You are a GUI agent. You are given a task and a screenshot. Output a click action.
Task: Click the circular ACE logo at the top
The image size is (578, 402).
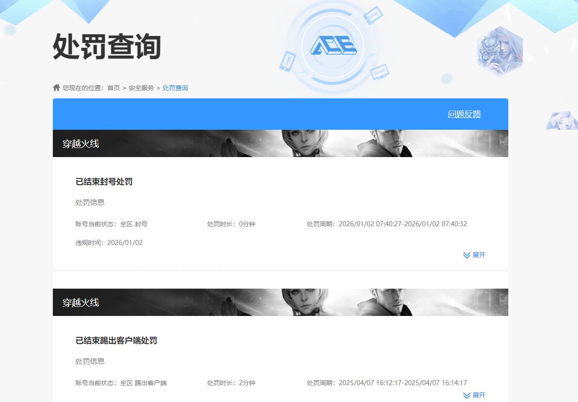335,46
